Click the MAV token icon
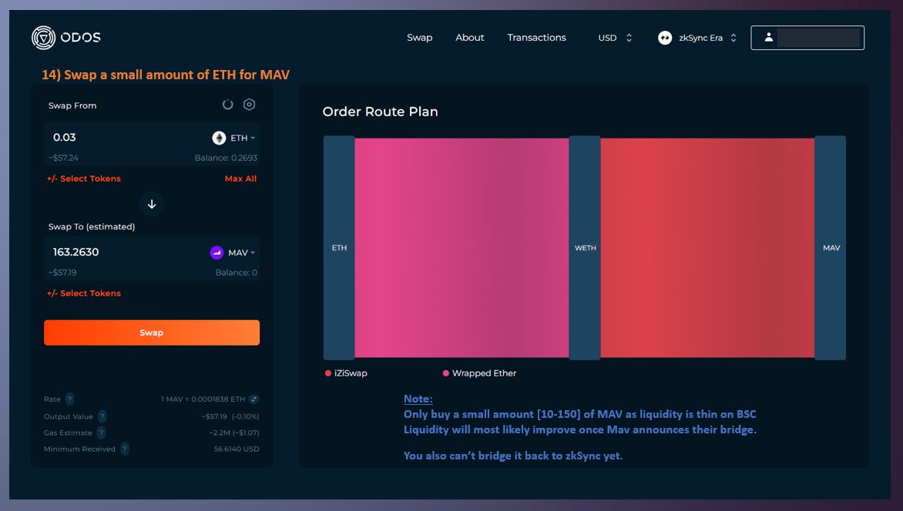Viewport: 903px width, 511px height. pyautogui.click(x=217, y=252)
